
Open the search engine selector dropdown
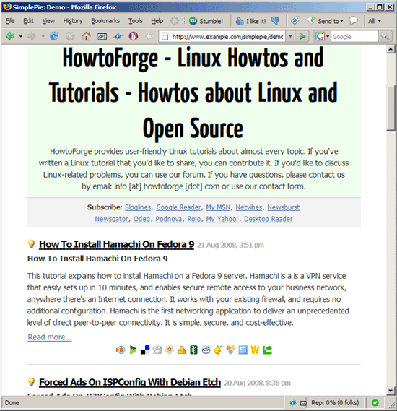(x=327, y=36)
